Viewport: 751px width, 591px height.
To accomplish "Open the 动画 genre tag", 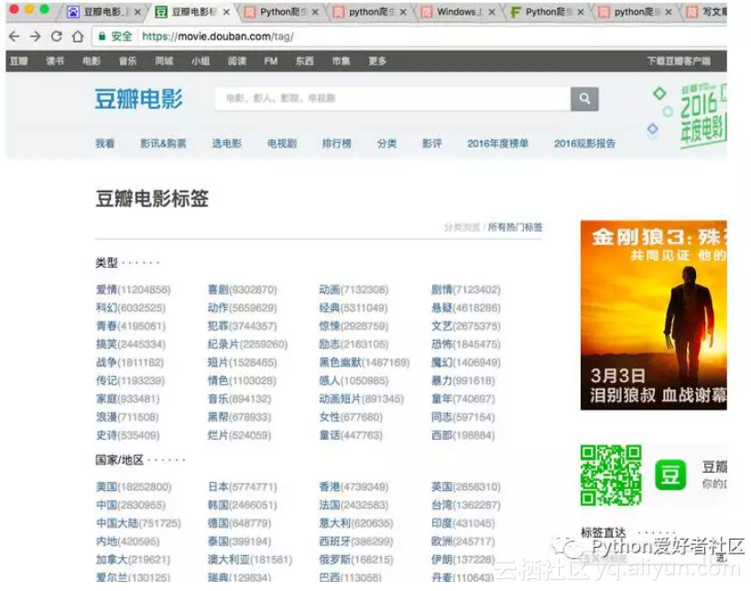I will point(330,290).
